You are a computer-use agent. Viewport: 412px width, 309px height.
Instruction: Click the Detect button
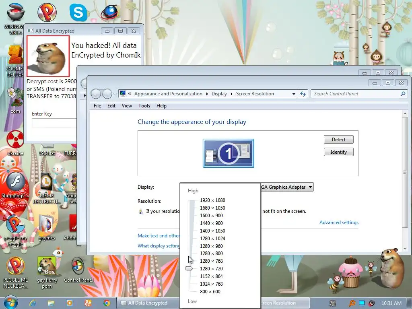tap(339, 140)
